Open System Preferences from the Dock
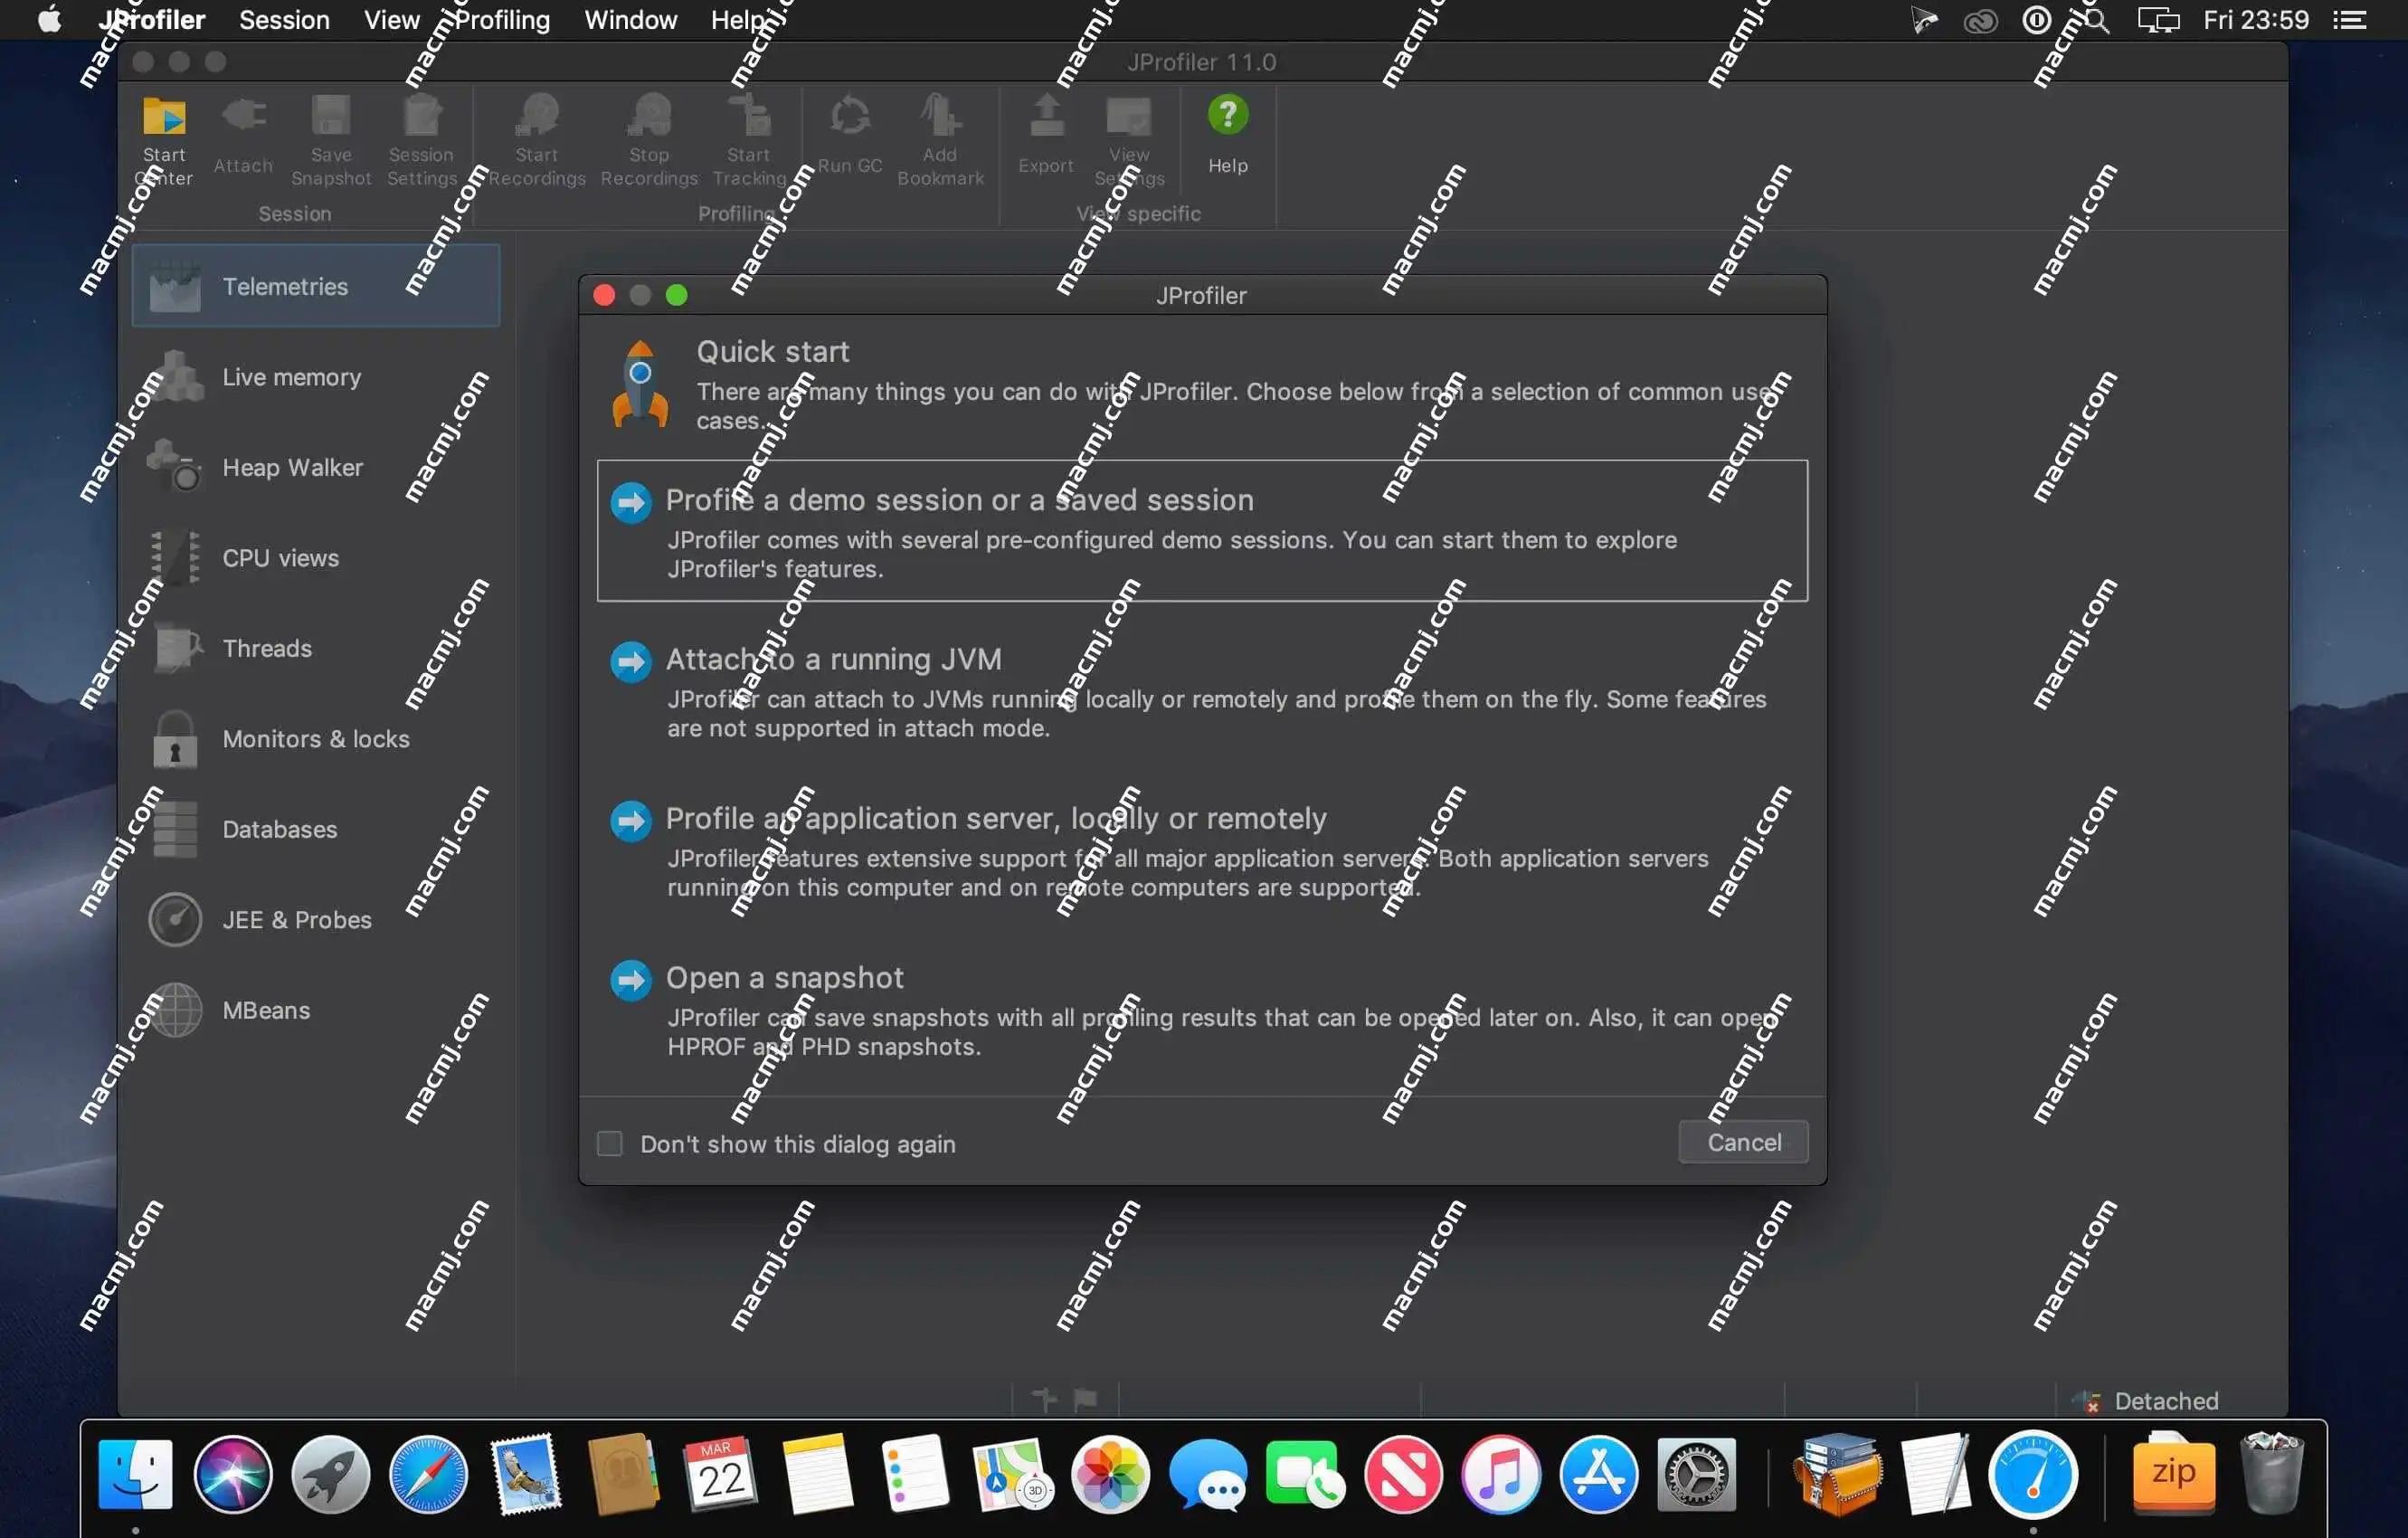Screen dimensions: 2408x1538 tap(1696, 1474)
